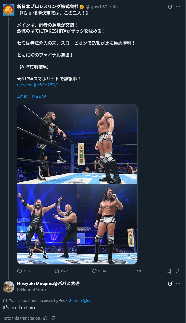
Task: Click the reply icon with 153 comments
Action: 19,271
